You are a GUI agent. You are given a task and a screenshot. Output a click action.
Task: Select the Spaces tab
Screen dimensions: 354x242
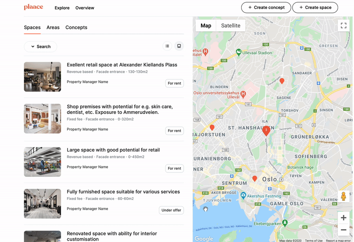(32, 27)
